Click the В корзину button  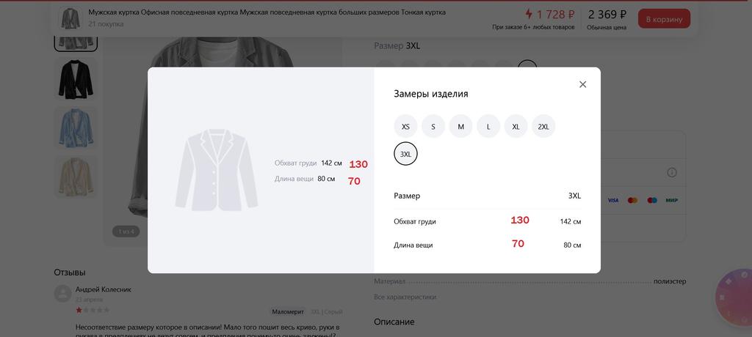point(664,19)
